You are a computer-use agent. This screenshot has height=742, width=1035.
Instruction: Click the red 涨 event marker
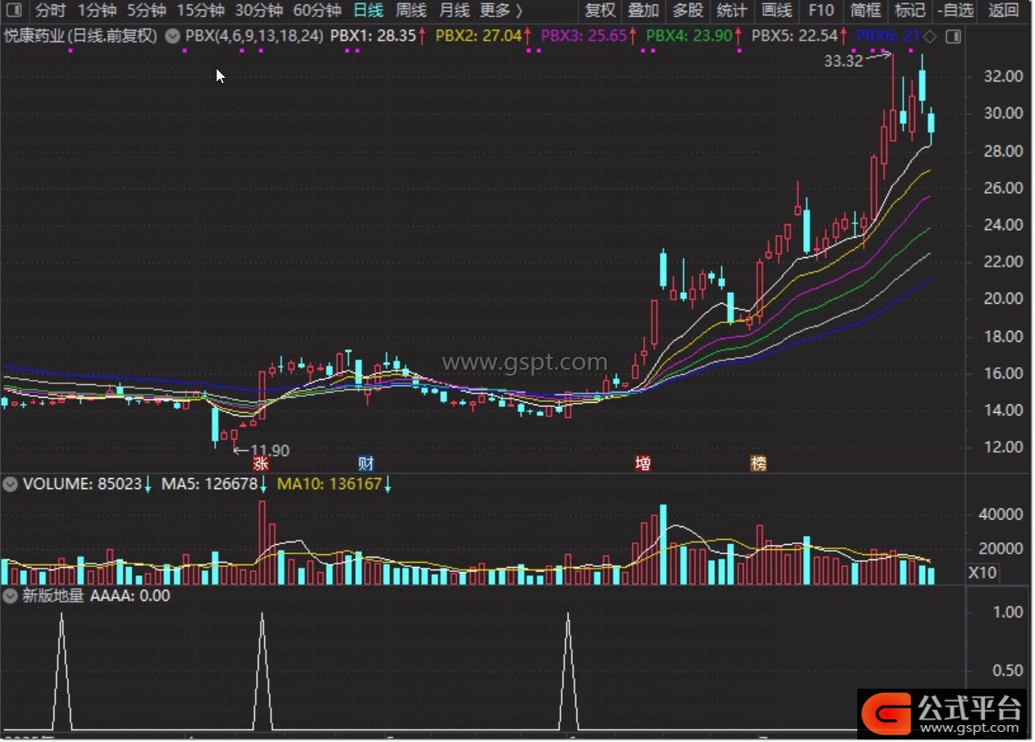tap(262, 464)
